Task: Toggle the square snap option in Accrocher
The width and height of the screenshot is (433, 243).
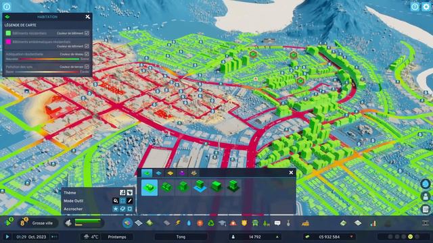Action: tap(129, 209)
